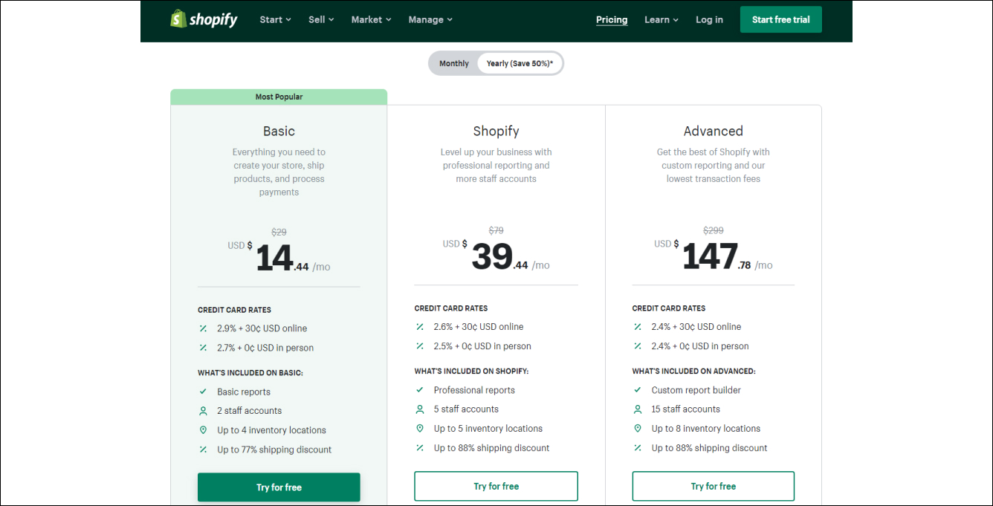Click the Basic plan heading

(x=279, y=132)
